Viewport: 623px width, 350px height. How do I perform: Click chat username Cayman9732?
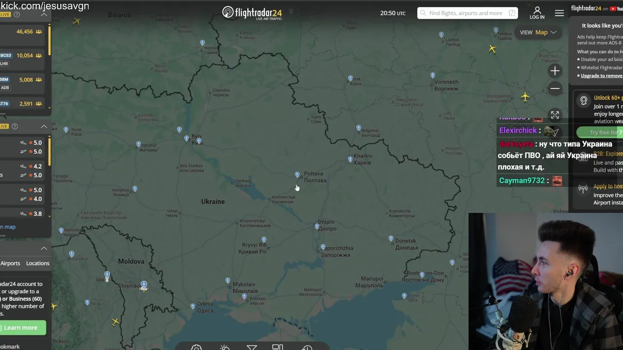coord(522,181)
